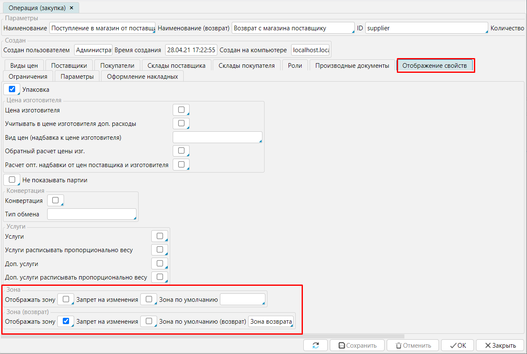The height and width of the screenshot is (354, 527).
Task: Toggle Не показывать партии checkbox
Action: pyautogui.click(x=12, y=180)
